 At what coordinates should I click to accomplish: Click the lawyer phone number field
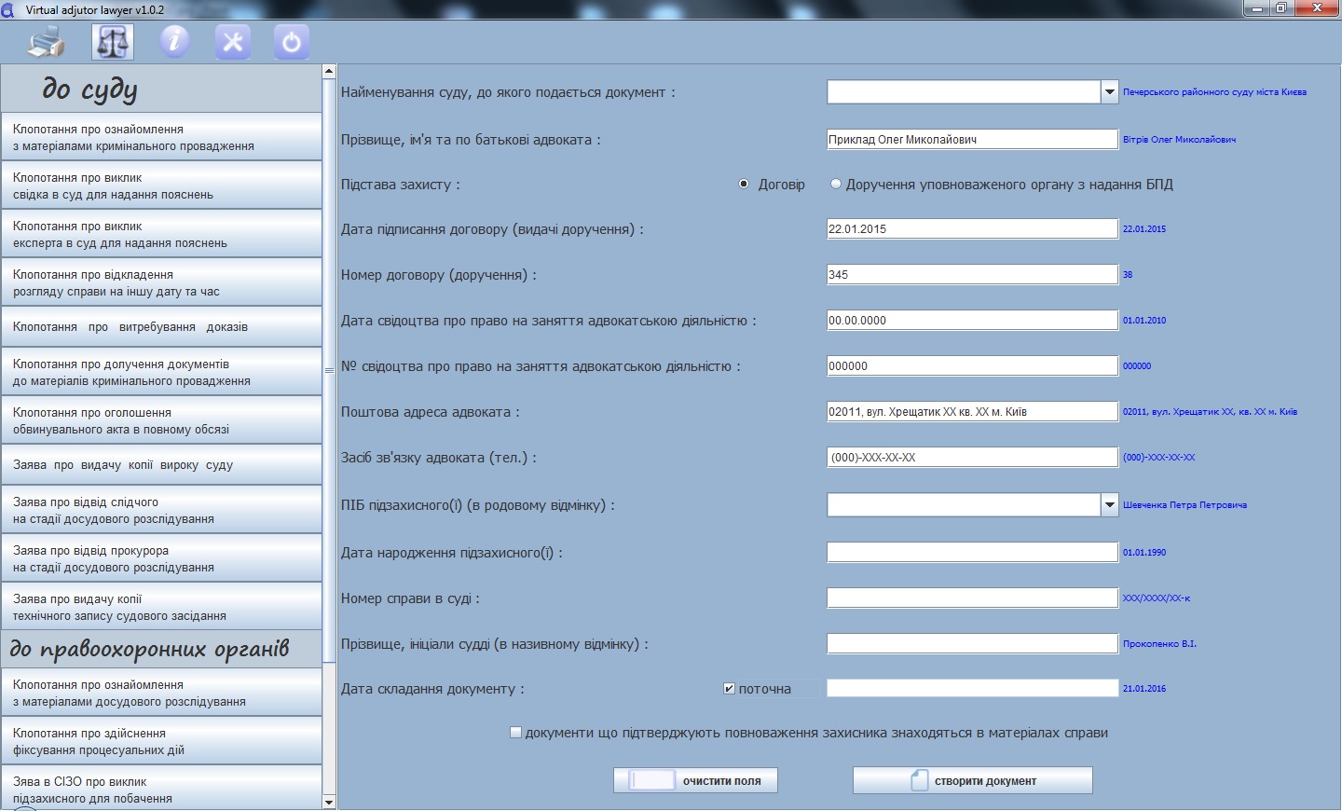click(x=972, y=458)
